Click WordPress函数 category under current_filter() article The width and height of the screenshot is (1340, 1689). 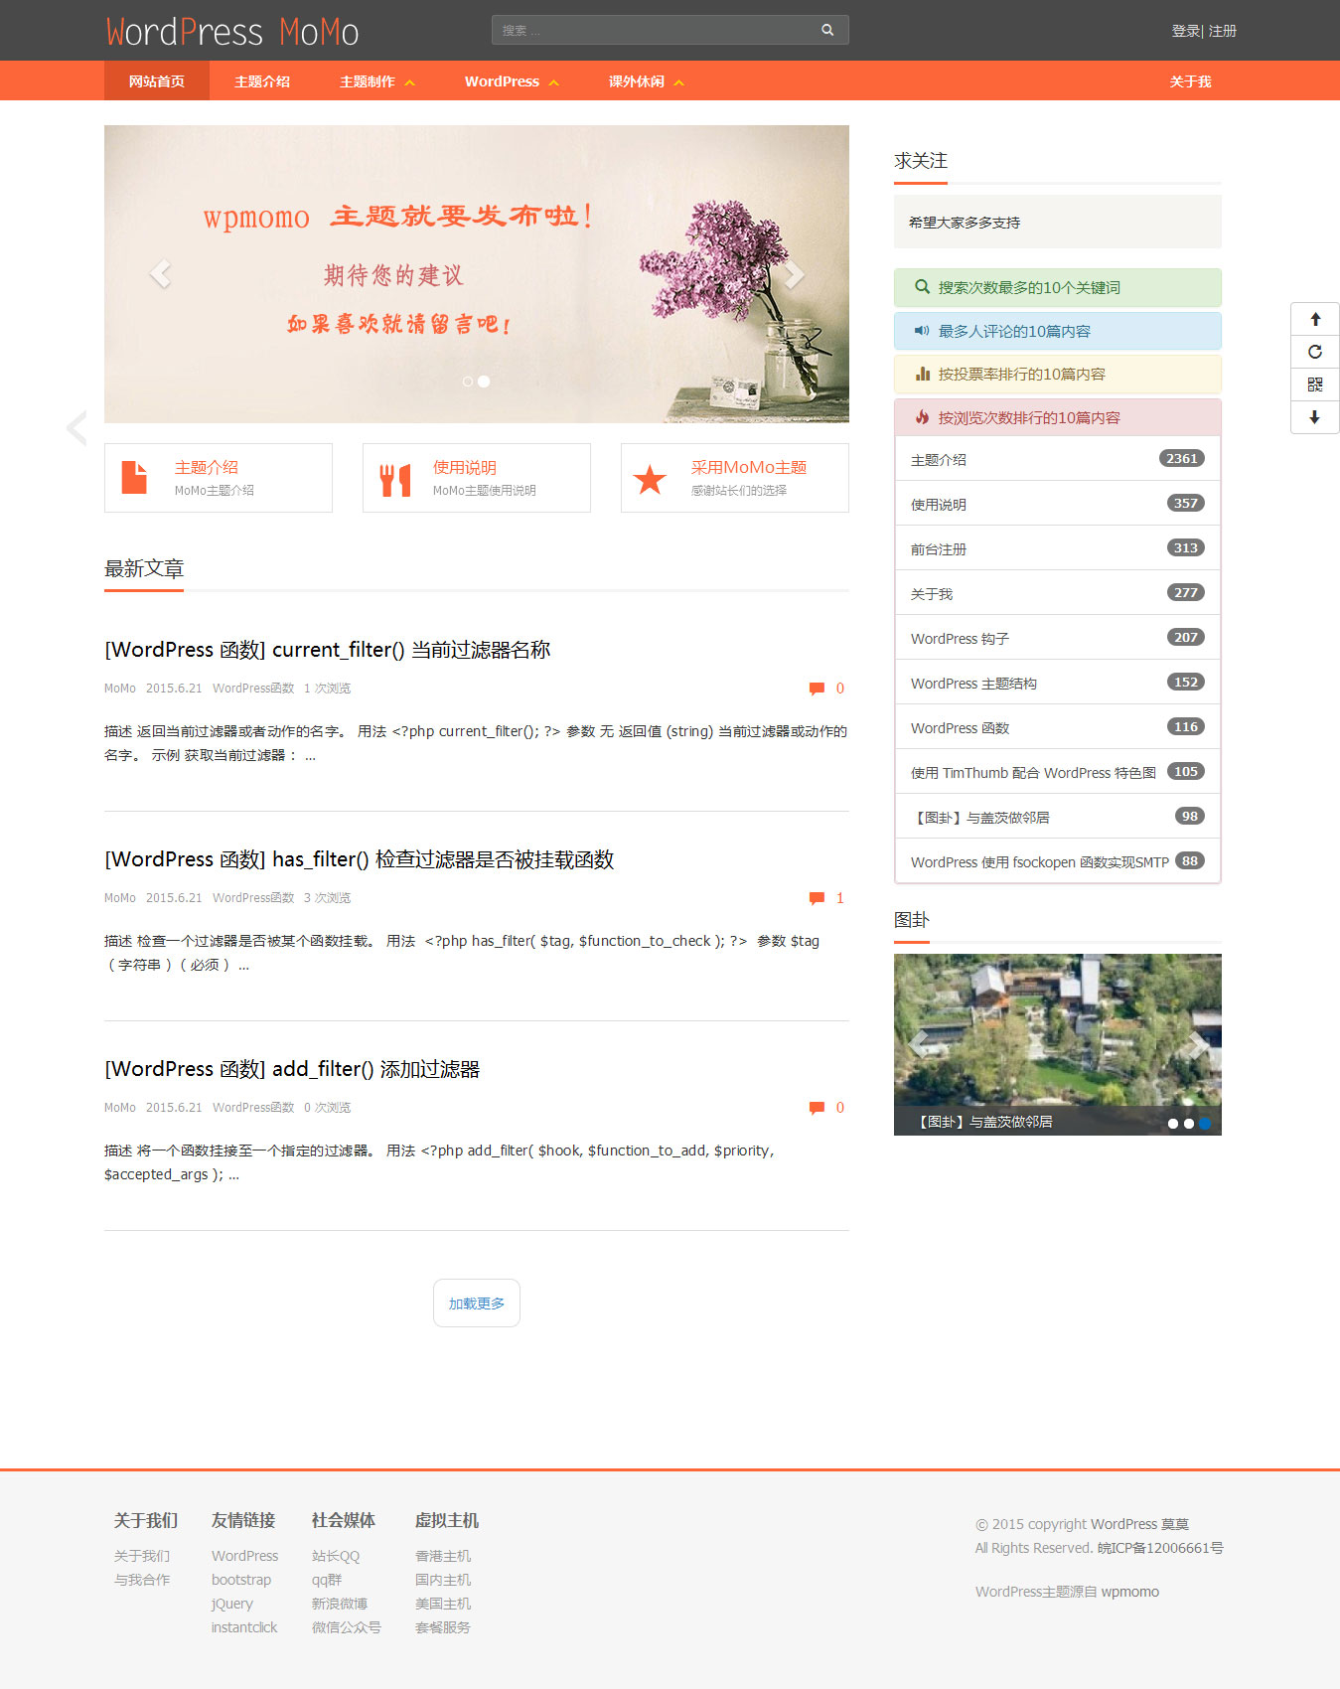(x=253, y=689)
